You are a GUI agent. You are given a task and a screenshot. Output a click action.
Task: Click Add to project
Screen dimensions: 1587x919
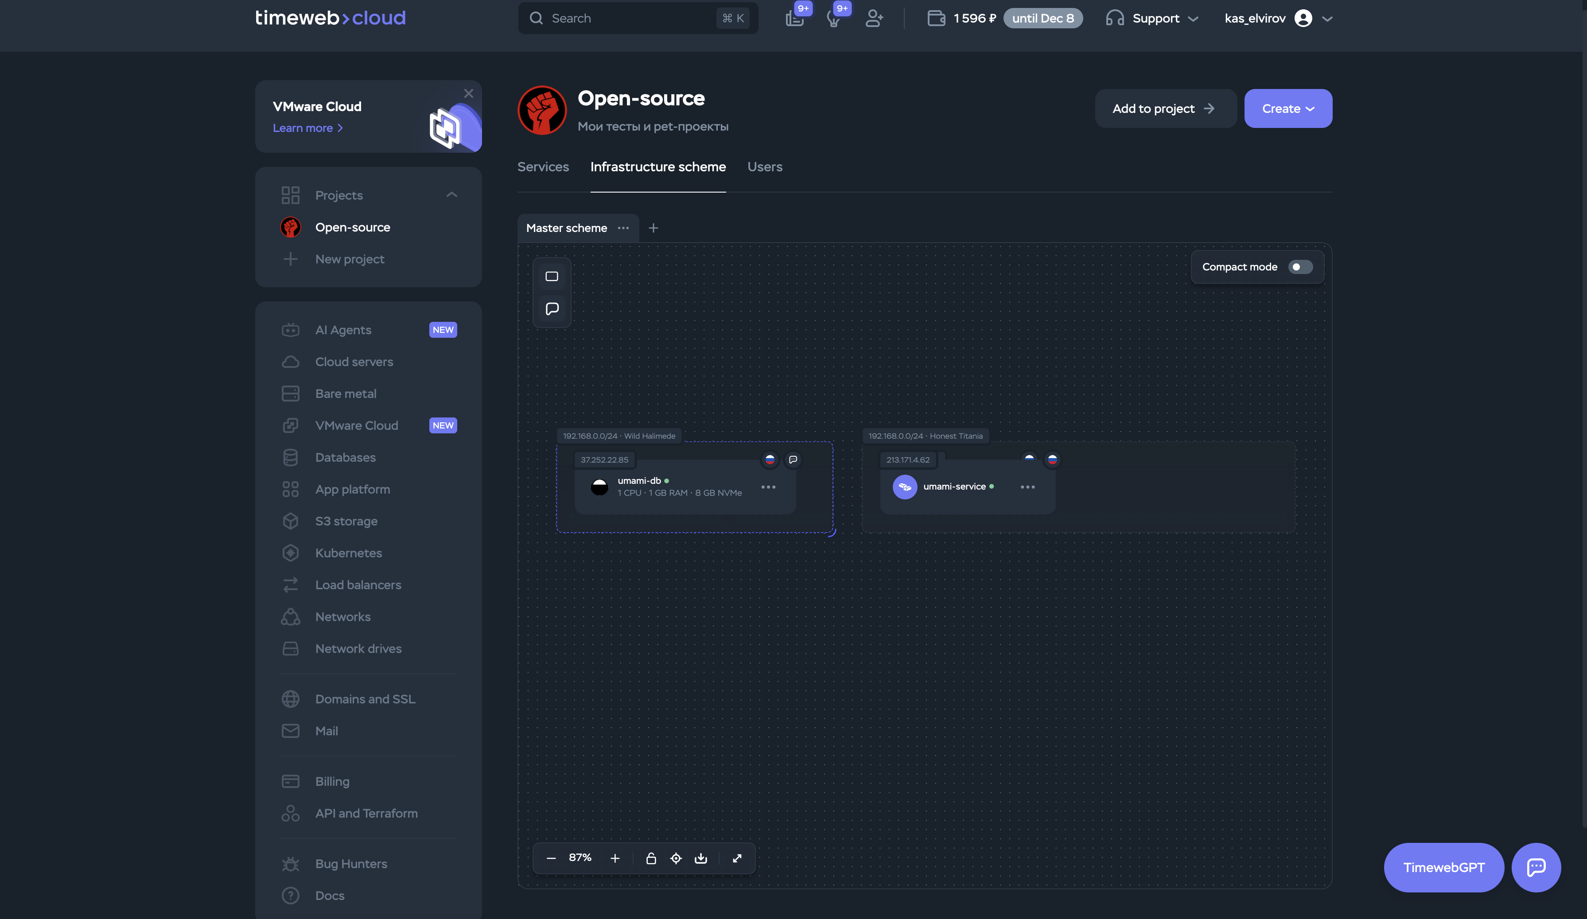coord(1164,108)
